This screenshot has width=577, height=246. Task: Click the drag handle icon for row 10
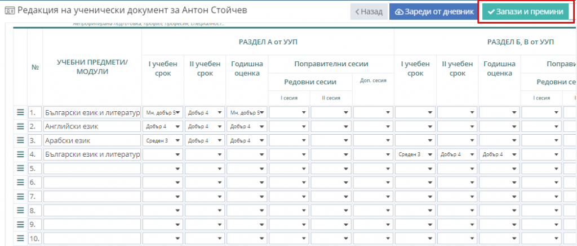pos(20,239)
